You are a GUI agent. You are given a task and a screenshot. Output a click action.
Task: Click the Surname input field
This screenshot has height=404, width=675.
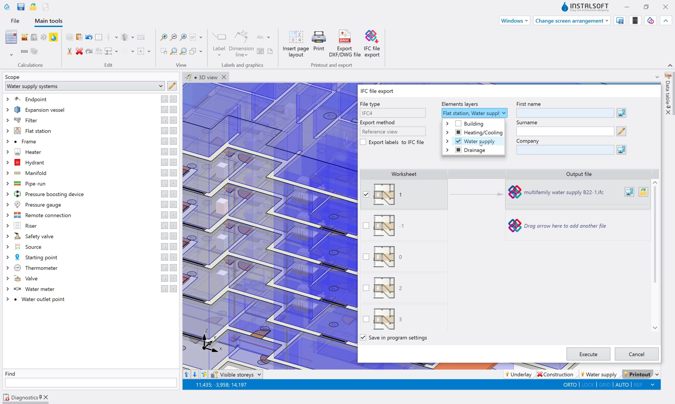565,132
